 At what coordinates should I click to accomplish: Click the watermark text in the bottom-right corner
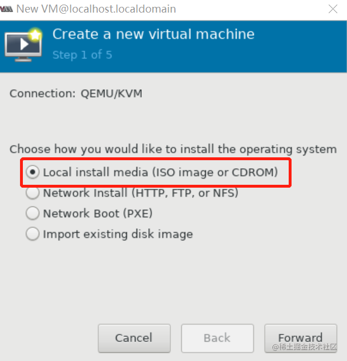tap(306, 347)
